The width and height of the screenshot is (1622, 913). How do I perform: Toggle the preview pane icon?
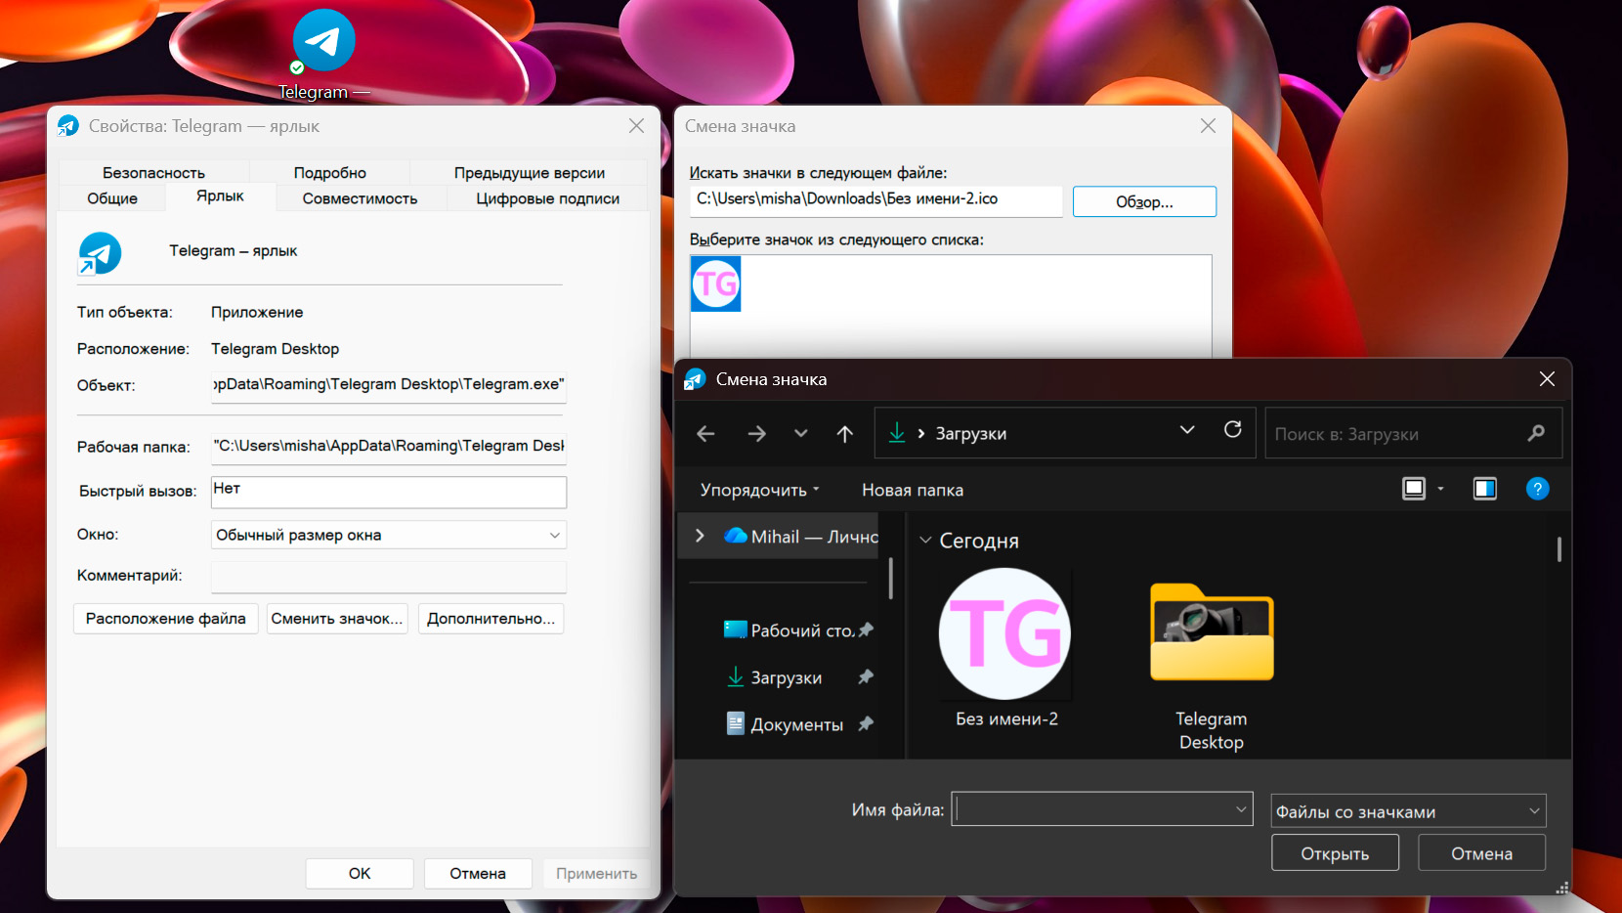pyautogui.click(x=1485, y=489)
